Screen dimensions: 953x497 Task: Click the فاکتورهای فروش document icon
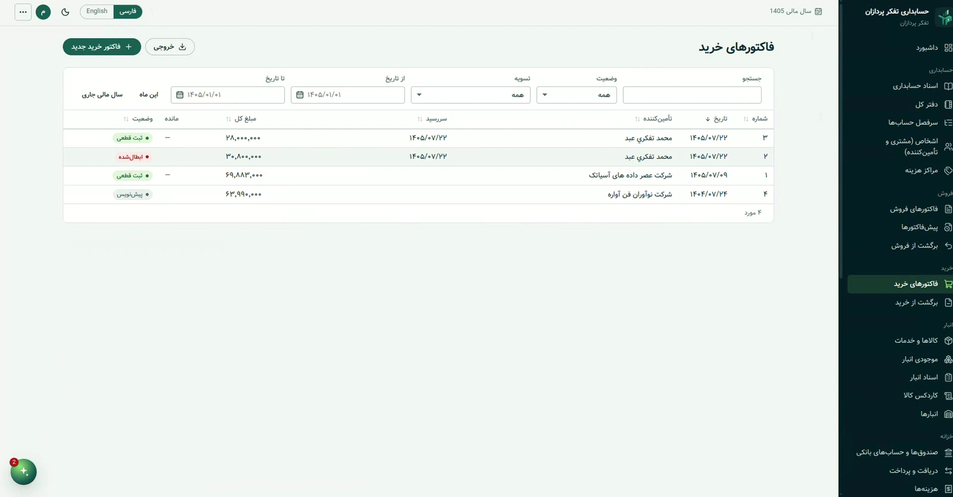[948, 209]
